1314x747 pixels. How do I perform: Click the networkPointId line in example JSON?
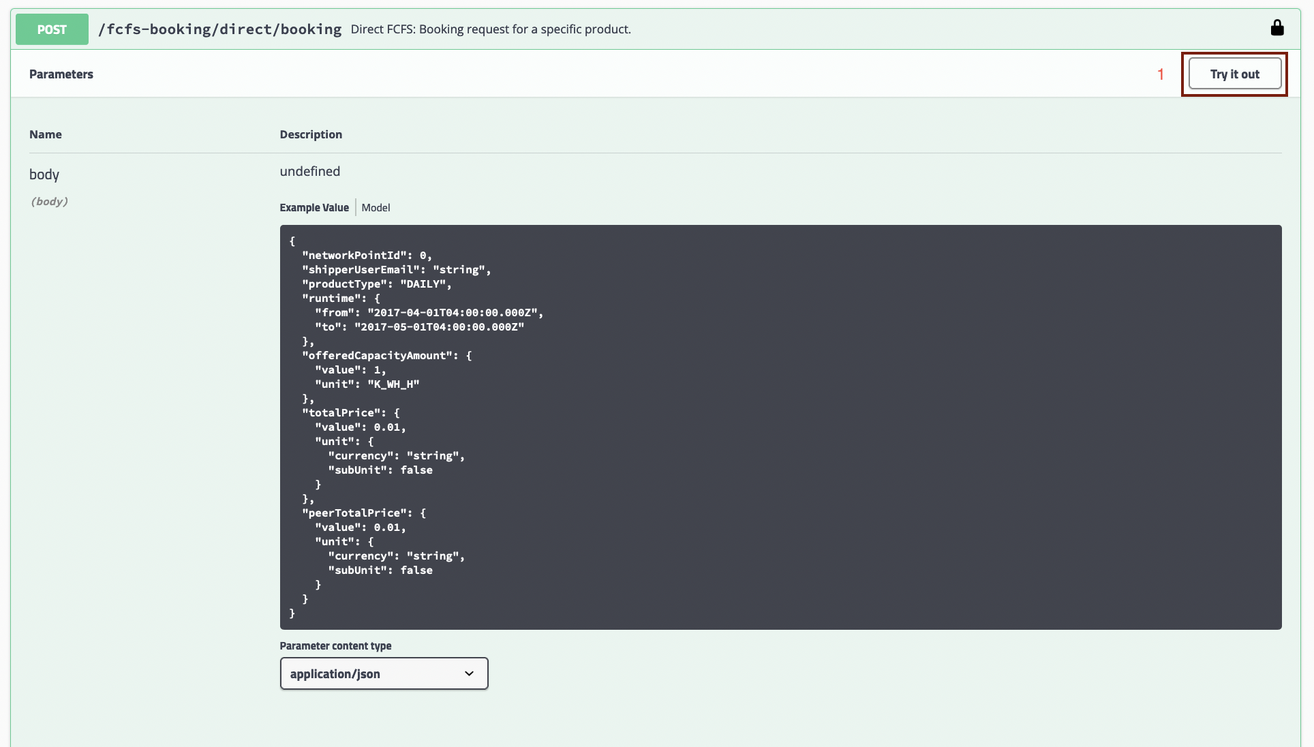point(367,256)
